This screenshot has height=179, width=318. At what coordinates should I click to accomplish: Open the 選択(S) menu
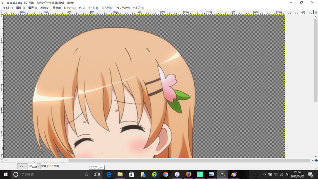coord(32,8)
